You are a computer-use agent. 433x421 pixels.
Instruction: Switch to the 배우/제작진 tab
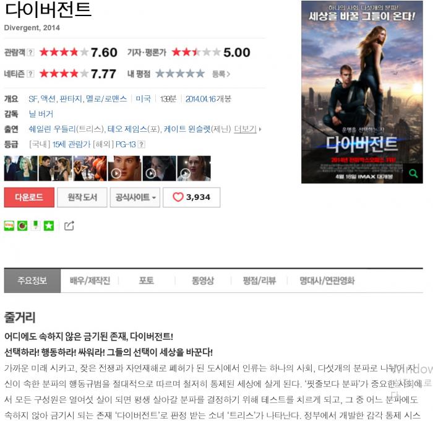coord(90,280)
